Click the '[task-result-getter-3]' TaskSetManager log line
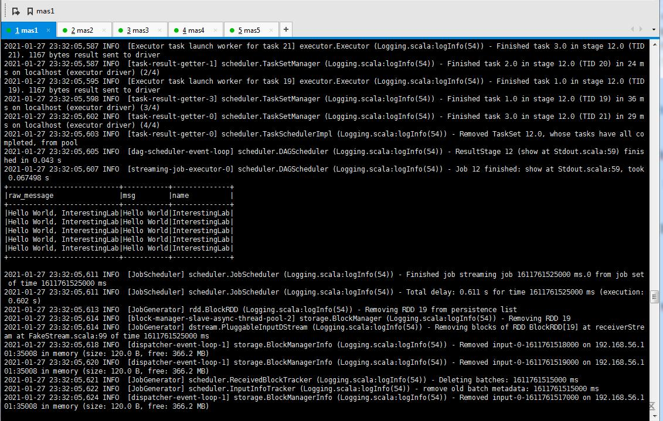Image resolution: width=663 pixels, height=421 pixels. (x=324, y=103)
